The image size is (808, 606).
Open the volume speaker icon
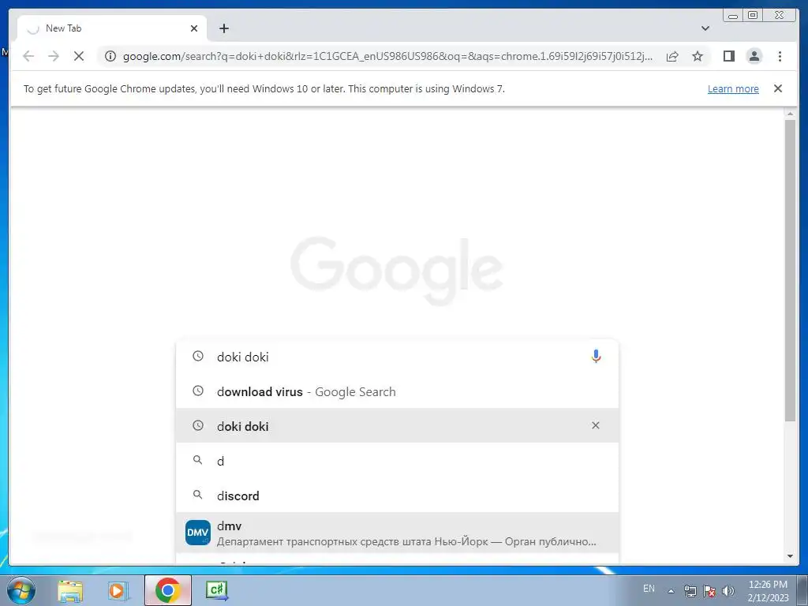728,591
